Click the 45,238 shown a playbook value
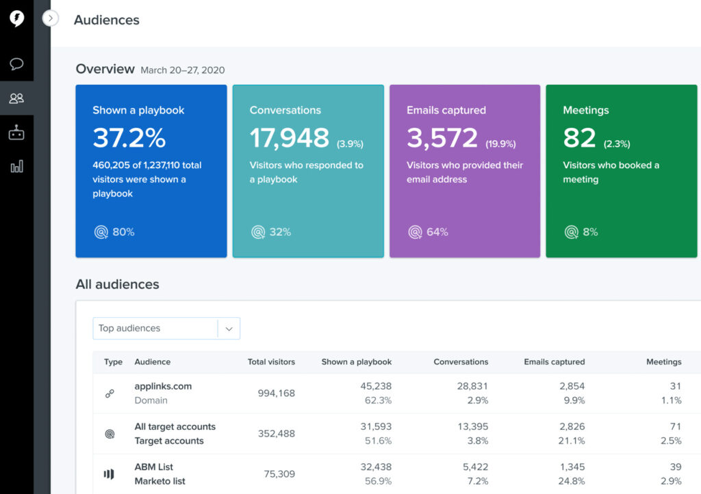Viewport: 701px width, 494px height. (x=376, y=386)
